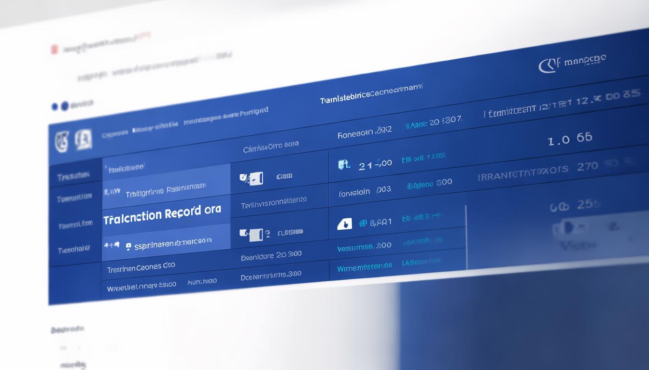Click the card icon in lower middle column row
The width and height of the screenshot is (649, 370).
[252, 234]
